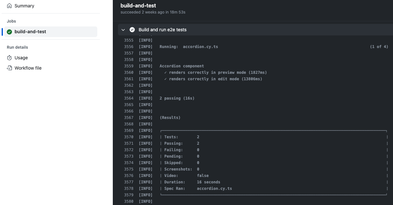This screenshot has width=393, height=205.
Task: Select log line number 3577
Action: tap(129, 182)
